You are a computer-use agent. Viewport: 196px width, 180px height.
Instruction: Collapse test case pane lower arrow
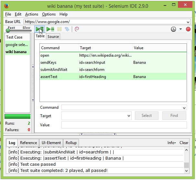coord(33,100)
